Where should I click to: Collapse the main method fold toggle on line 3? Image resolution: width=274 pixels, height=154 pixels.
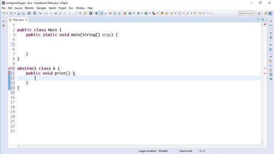(16, 35)
